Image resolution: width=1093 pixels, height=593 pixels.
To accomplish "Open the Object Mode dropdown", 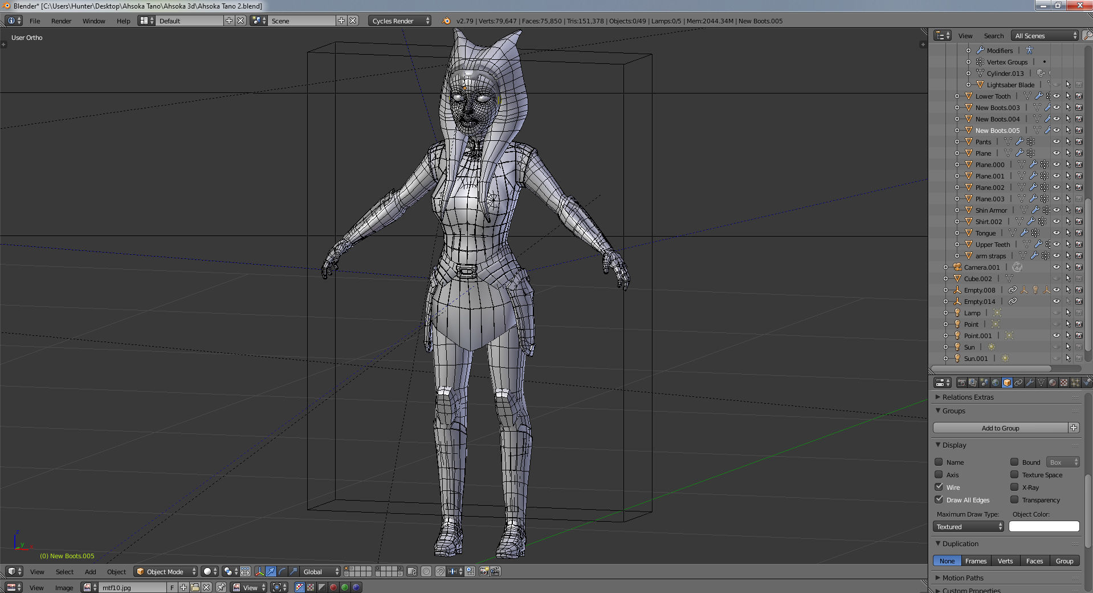I will point(166,571).
